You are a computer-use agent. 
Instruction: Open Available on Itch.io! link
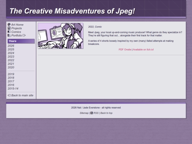[x=143, y=49]
